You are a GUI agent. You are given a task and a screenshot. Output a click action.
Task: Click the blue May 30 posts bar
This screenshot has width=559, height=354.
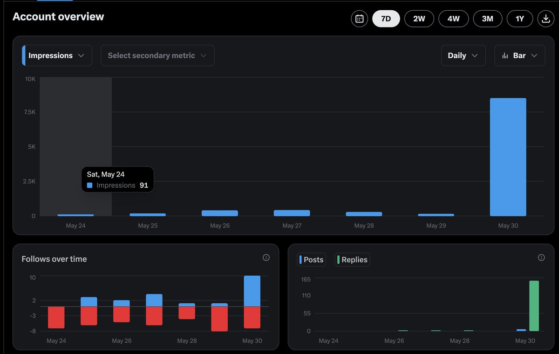[x=521, y=330]
